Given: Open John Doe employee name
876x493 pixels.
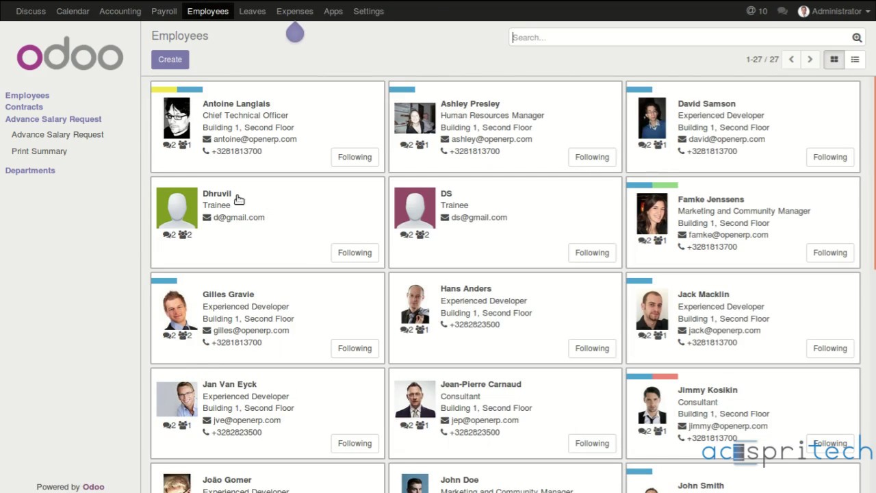Looking at the screenshot, I should 459,480.
